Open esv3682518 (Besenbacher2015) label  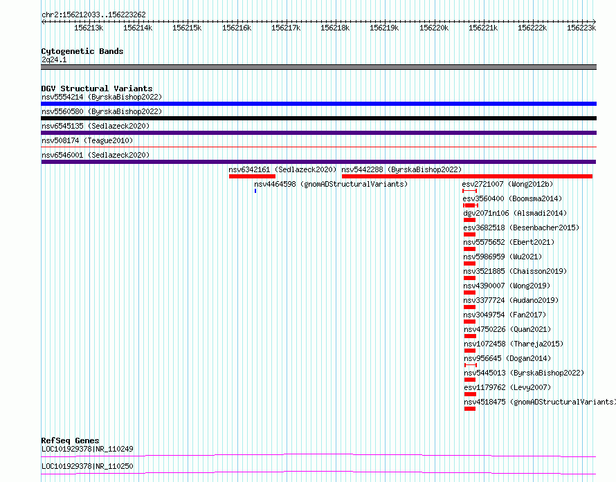pos(521,228)
